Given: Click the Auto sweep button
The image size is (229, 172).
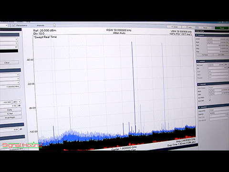Looking at the screenshot, I should point(189,27).
